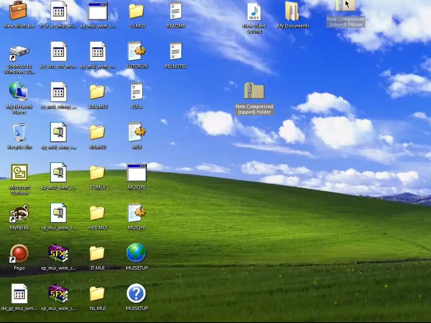
Task: Select the HEB.MUI folder
Action: coord(97,213)
